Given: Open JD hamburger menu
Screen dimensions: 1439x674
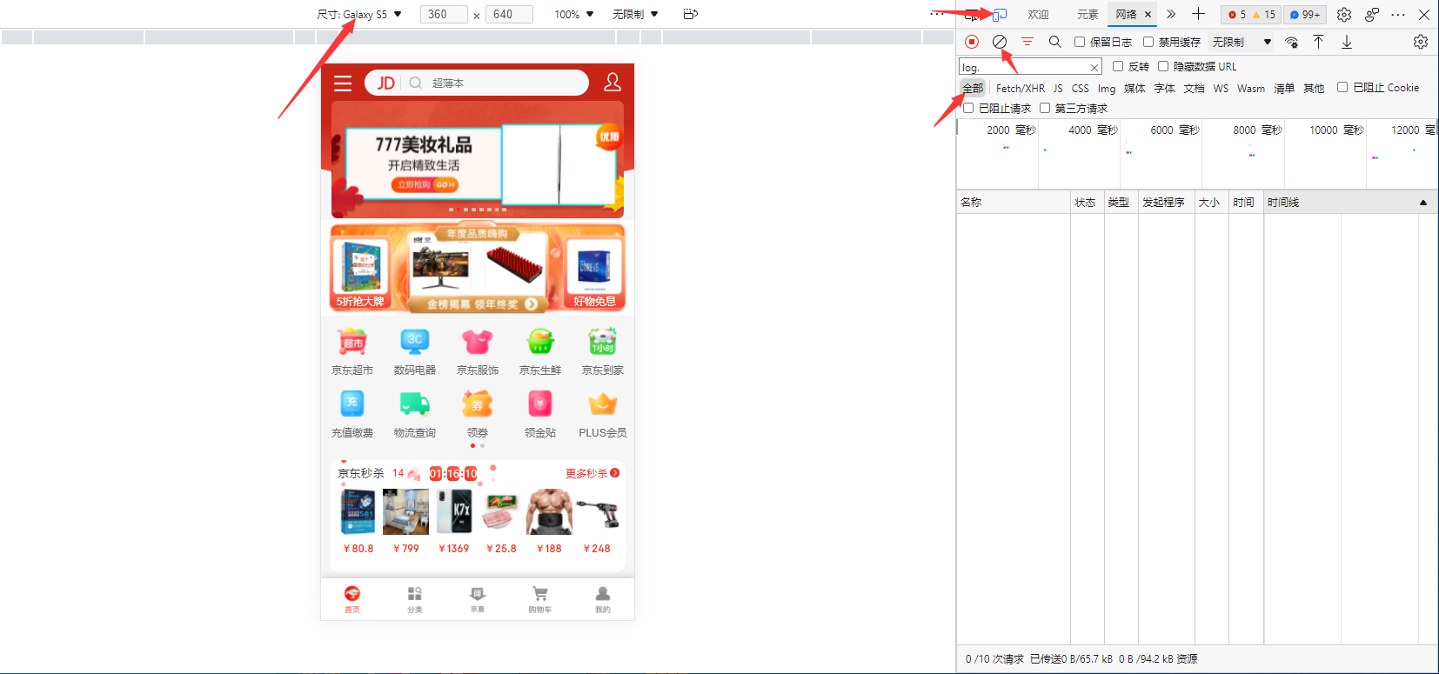Looking at the screenshot, I should click(343, 83).
